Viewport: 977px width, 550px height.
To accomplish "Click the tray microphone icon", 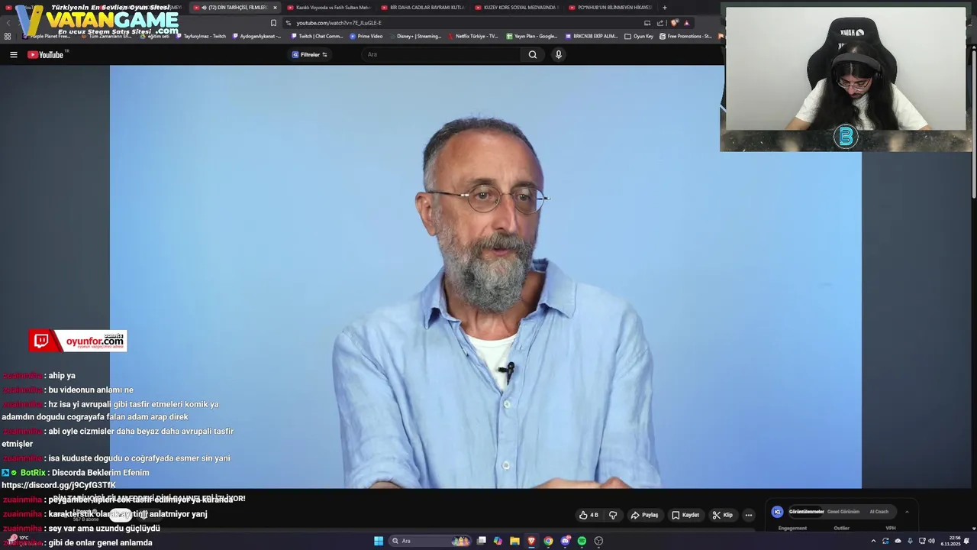I will [x=910, y=541].
